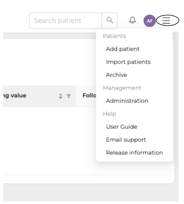Choose Import patients menu entry
The image size is (184, 204).
point(128,62)
